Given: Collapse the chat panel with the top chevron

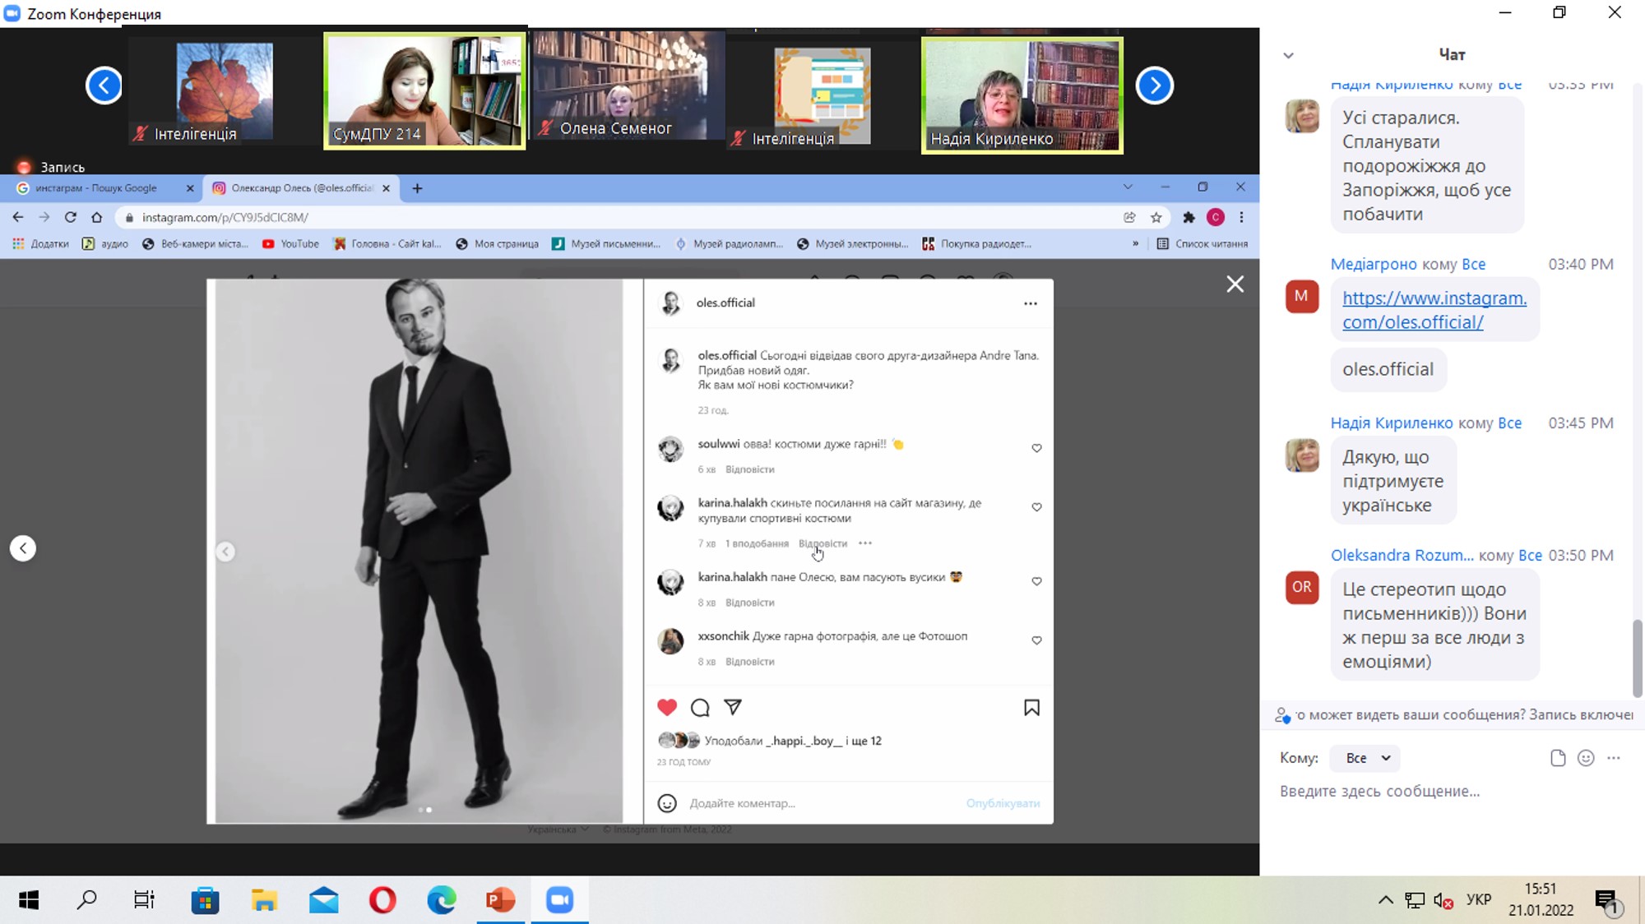Looking at the screenshot, I should pyautogui.click(x=1288, y=55).
